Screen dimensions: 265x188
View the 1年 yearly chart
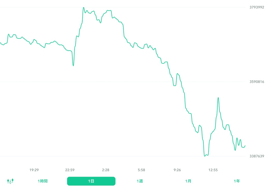pyautogui.click(x=237, y=181)
